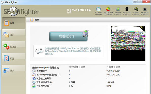Click the 88 % community spam ratio
The image size is (151, 94).
pyautogui.click(x=109, y=86)
